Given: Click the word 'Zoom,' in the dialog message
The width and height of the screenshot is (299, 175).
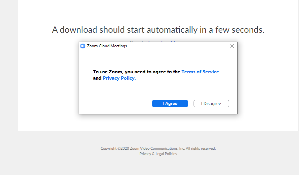Looking at the screenshot, I should pyautogui.click(x=116, y=72).
